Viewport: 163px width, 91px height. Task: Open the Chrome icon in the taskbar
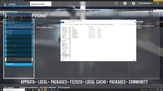33,90
